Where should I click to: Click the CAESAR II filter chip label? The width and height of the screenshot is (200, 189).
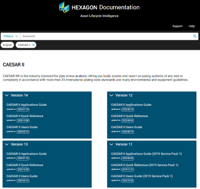[x=24, y=45]
